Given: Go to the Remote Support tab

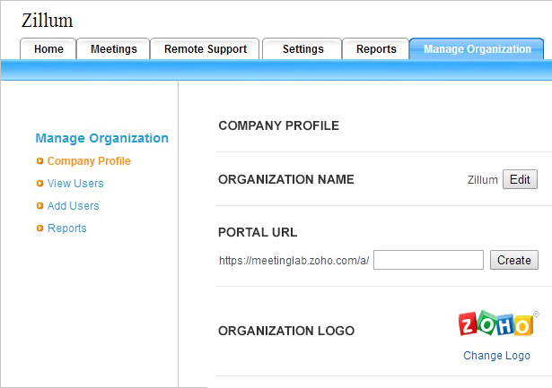Looking at the screenshot, I should (205, 49).
